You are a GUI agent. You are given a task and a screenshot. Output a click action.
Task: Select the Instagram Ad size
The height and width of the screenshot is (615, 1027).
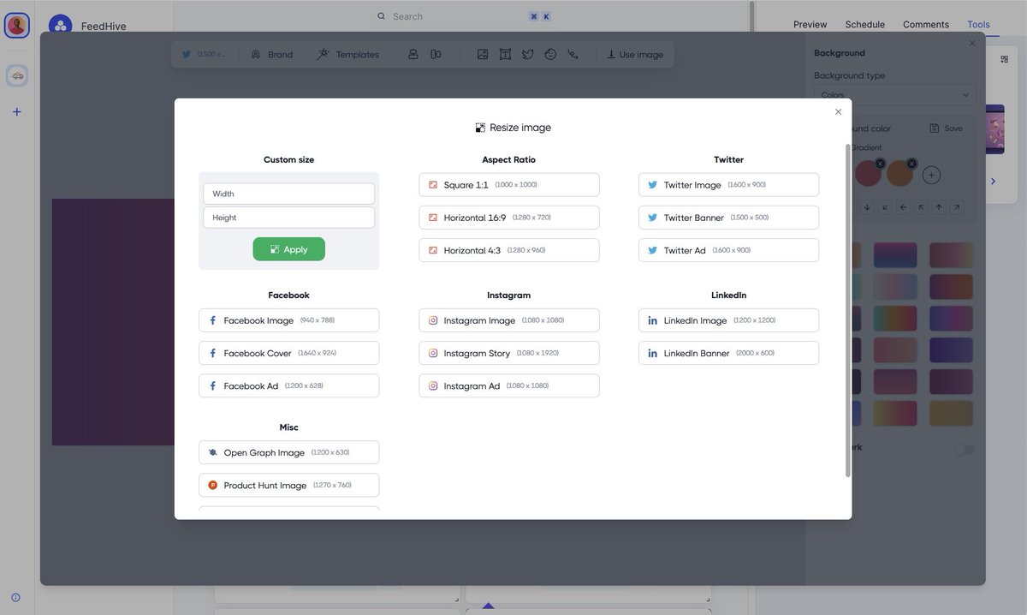coord(509,385)
